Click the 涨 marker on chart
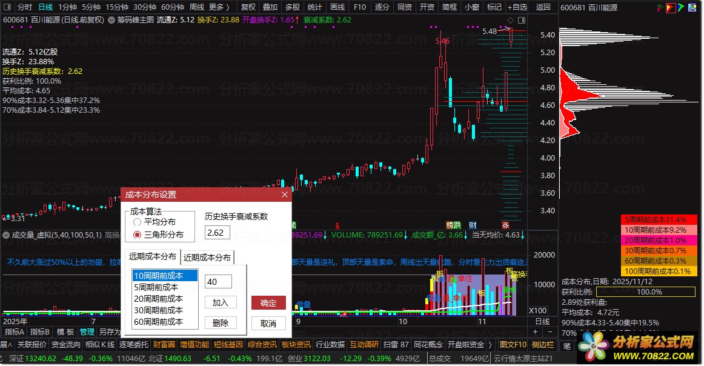 pos(506,225)
